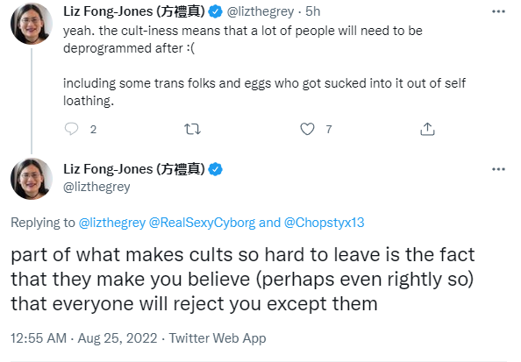The width and height of the screenshot is (521, 362).
Task: Click the Liz Fong-Jones name in first tweet
Action: (x=134, y=11)
